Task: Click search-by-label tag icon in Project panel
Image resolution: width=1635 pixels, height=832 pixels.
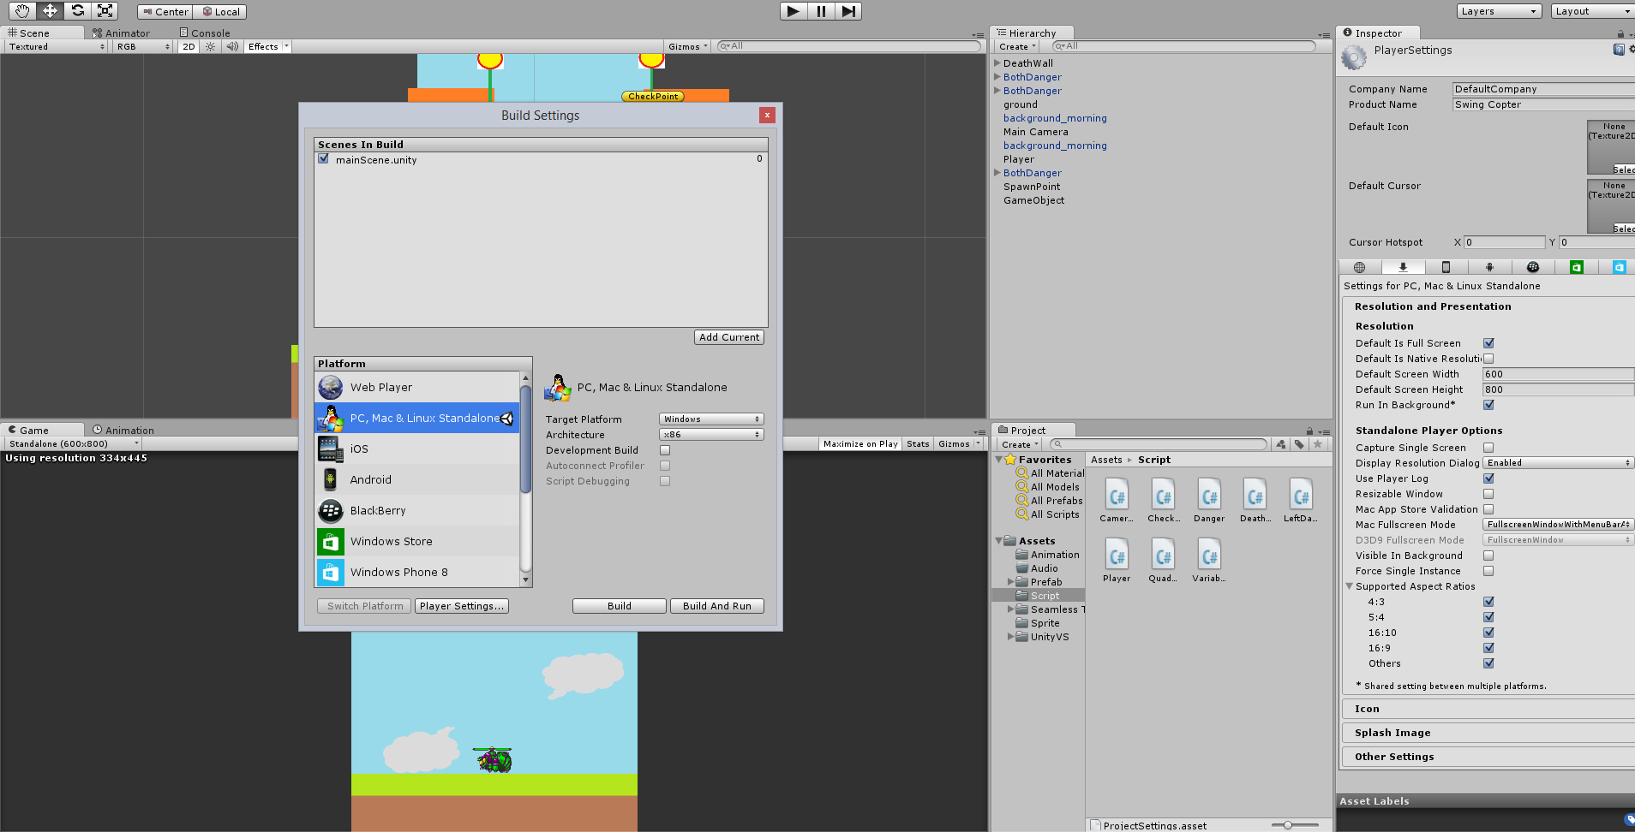Action: click(x=1299, y=444)
